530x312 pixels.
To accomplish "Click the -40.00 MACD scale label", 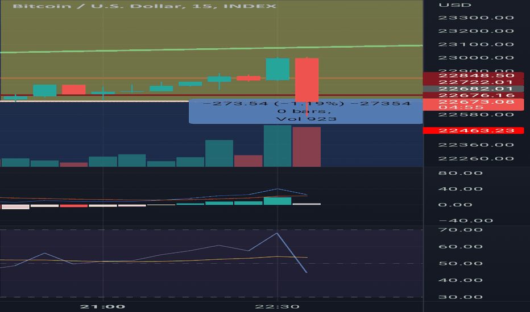I will (465, 221).
